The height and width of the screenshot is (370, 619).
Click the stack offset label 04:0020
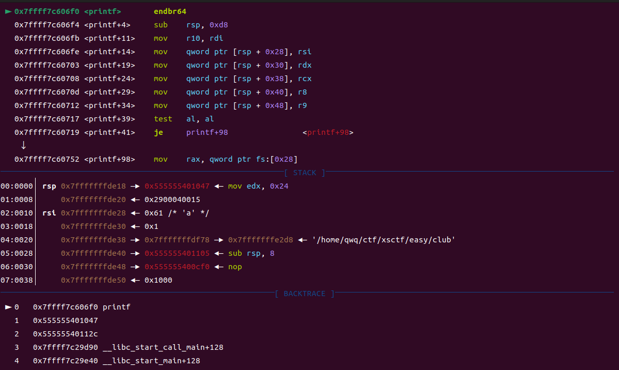click(x=17, y=240)
